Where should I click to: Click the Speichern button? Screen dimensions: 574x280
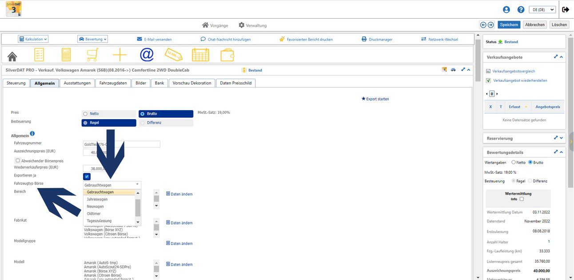coord(509,25)
